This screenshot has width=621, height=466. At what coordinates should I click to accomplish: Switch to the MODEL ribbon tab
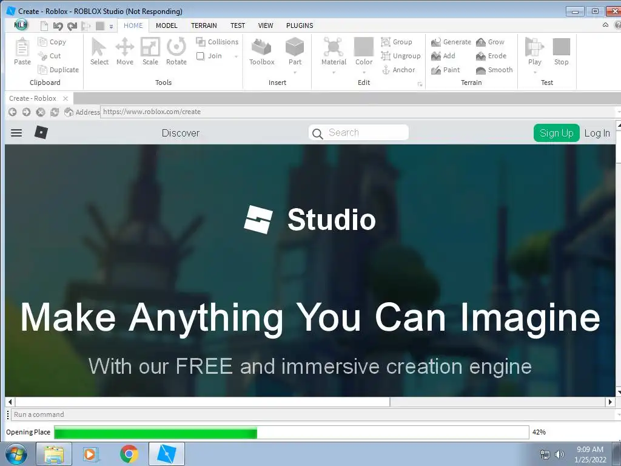166,25
